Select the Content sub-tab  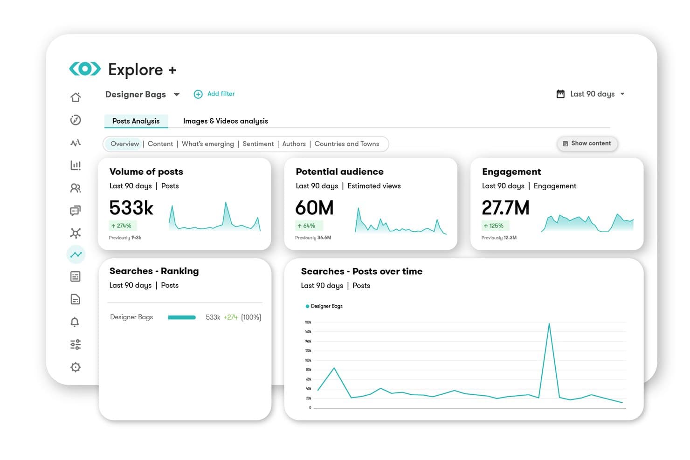point(160,144)
